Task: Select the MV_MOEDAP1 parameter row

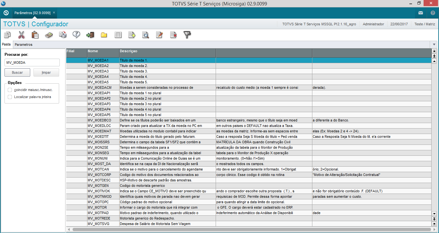Action: click(x=248, y=93)
